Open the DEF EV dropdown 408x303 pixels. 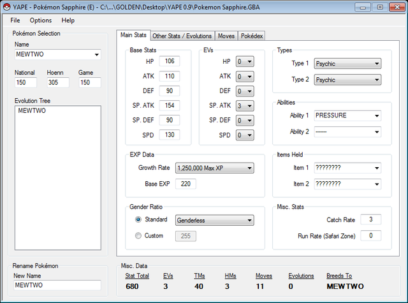[245, 91]
